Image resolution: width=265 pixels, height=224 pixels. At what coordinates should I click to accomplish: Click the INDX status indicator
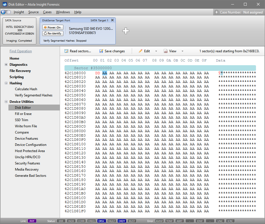[71, 221]
